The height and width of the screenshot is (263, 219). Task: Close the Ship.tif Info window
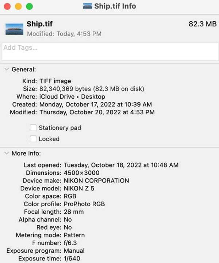[x=7, y=7]
